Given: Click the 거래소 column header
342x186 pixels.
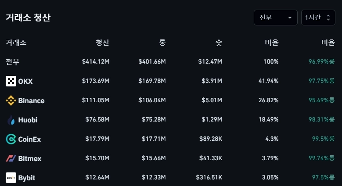Looking at the screenshot, I should point(16,43).
